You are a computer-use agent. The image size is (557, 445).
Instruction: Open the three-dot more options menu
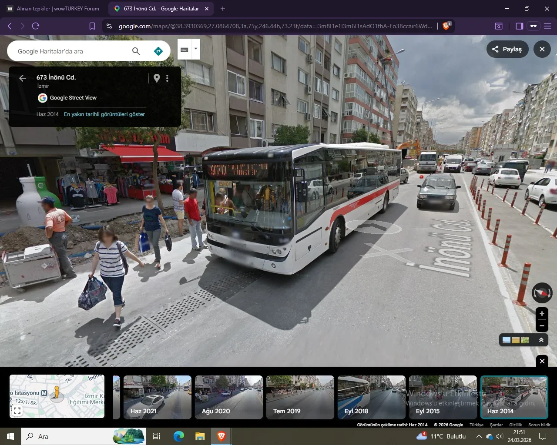coord(167,78)
